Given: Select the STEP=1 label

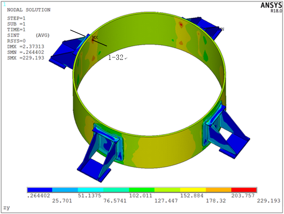Looking at the screenshot, I should coord(16,18).
